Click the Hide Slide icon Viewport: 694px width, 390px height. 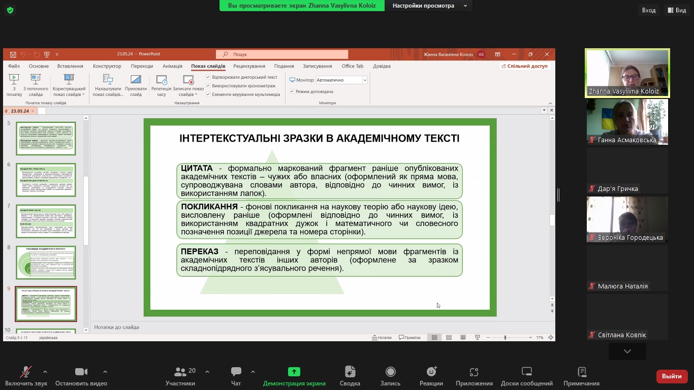tap(136, 79)
